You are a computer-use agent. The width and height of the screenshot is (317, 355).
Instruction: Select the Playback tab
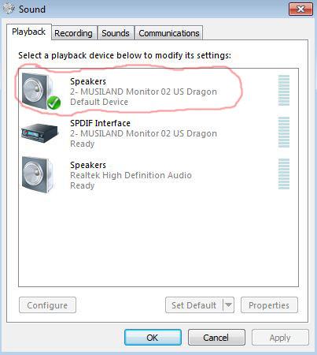point(29,32)
